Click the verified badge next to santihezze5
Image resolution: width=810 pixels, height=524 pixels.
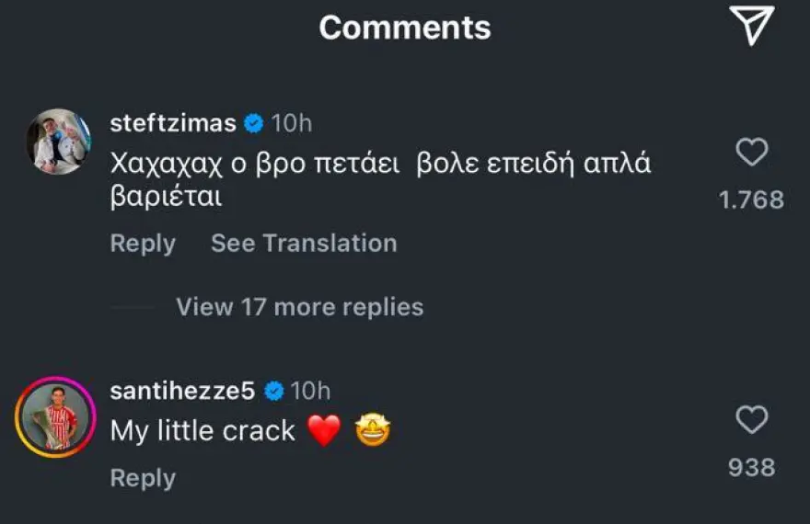pyautogui.click(x=272, y=392)
